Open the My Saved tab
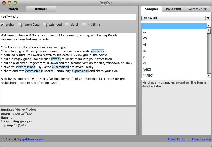Image resolution: width=212 pixels, height=147 pixels. point(173,9)
